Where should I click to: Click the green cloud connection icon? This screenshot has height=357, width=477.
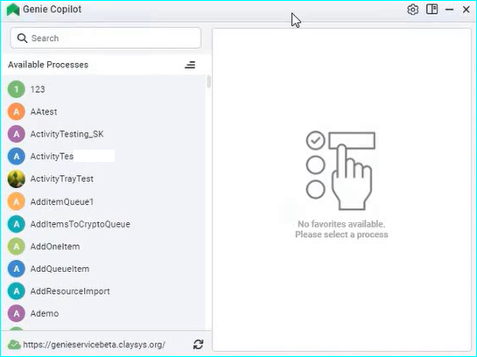(x=14, y=345)
